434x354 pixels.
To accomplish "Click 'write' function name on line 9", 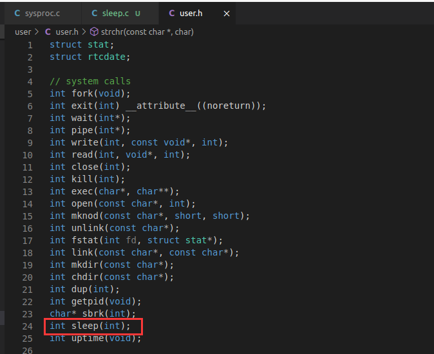I will coord(85,142).
